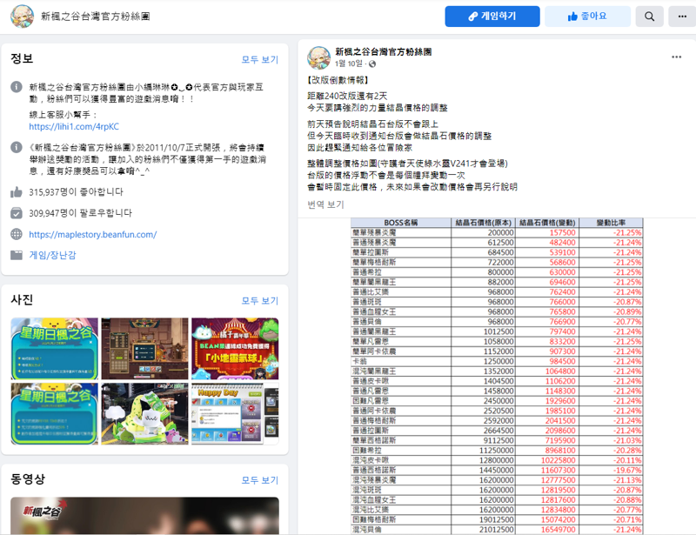Open the game room screenshot photo thumbnail
Viewport: 696px width, 535px height.
144,349
